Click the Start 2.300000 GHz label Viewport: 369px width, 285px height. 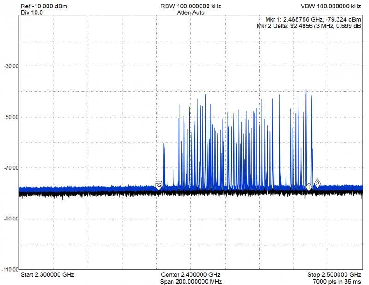pos(48,274)
